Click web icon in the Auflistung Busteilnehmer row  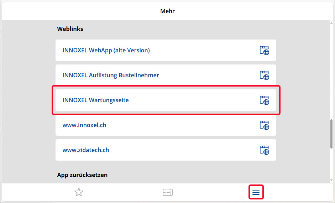click(264, 76)
